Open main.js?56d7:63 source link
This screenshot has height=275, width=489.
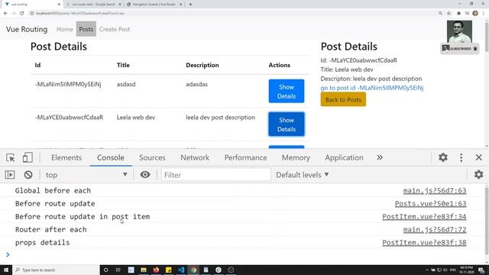tap(435, 190)
